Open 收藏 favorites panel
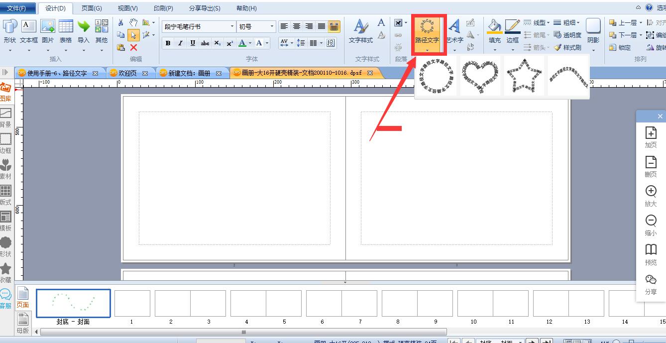 (5, 273)
